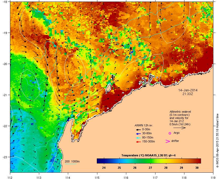Screen dimensions: 221x179
Task: Click the latitude label -23
Action: [x=5, y=157]
